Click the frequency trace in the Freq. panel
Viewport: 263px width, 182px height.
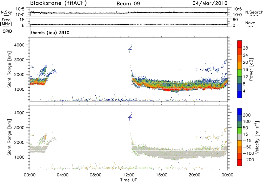point(129,24)
